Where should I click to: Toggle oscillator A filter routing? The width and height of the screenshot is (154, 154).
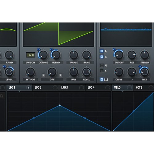(x=102, y=51)
